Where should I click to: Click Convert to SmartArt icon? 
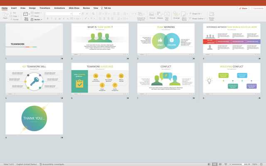pos(141,14)
